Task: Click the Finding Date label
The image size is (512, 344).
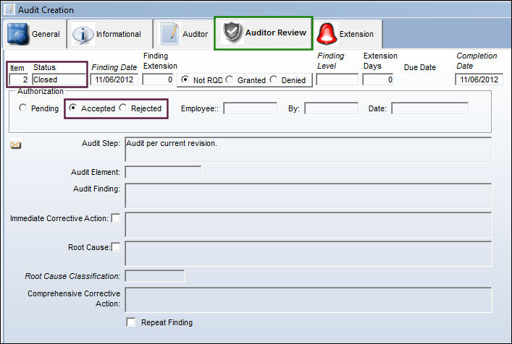Action: (114, 67)
